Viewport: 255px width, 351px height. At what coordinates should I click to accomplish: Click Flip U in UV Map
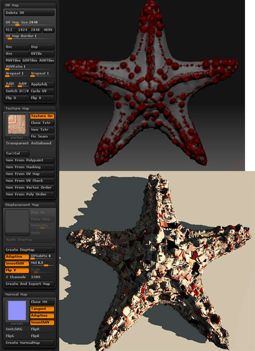17,98
